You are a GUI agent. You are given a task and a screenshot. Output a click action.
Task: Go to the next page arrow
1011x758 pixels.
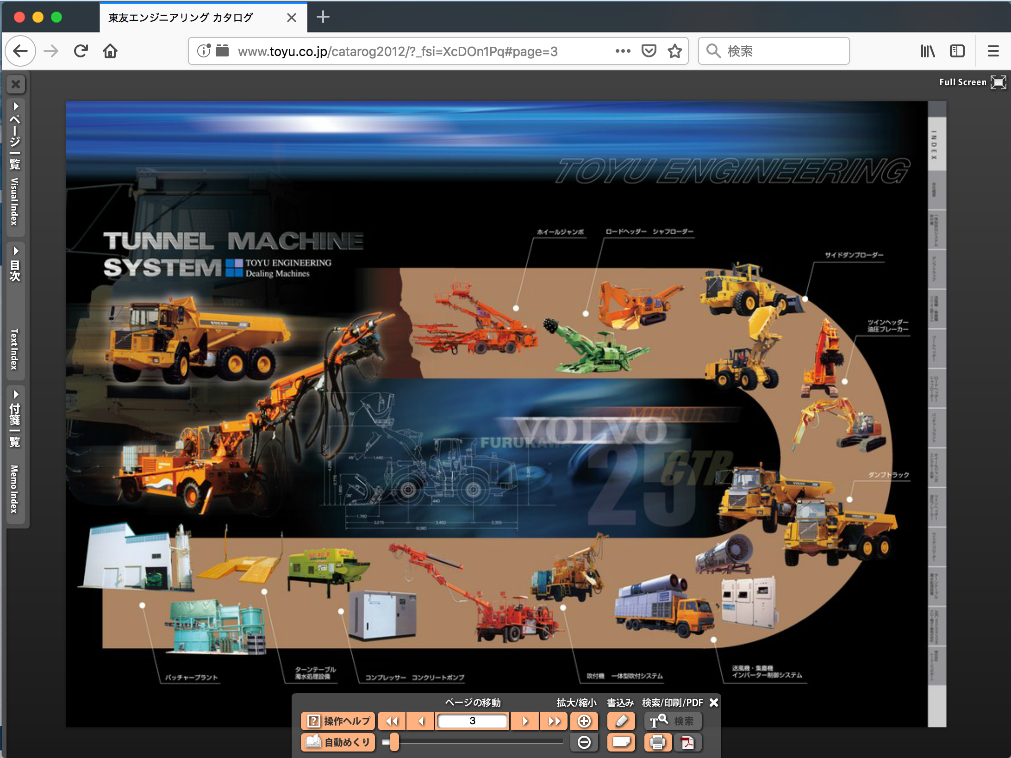pyautogui.click(x=525, y=721)
